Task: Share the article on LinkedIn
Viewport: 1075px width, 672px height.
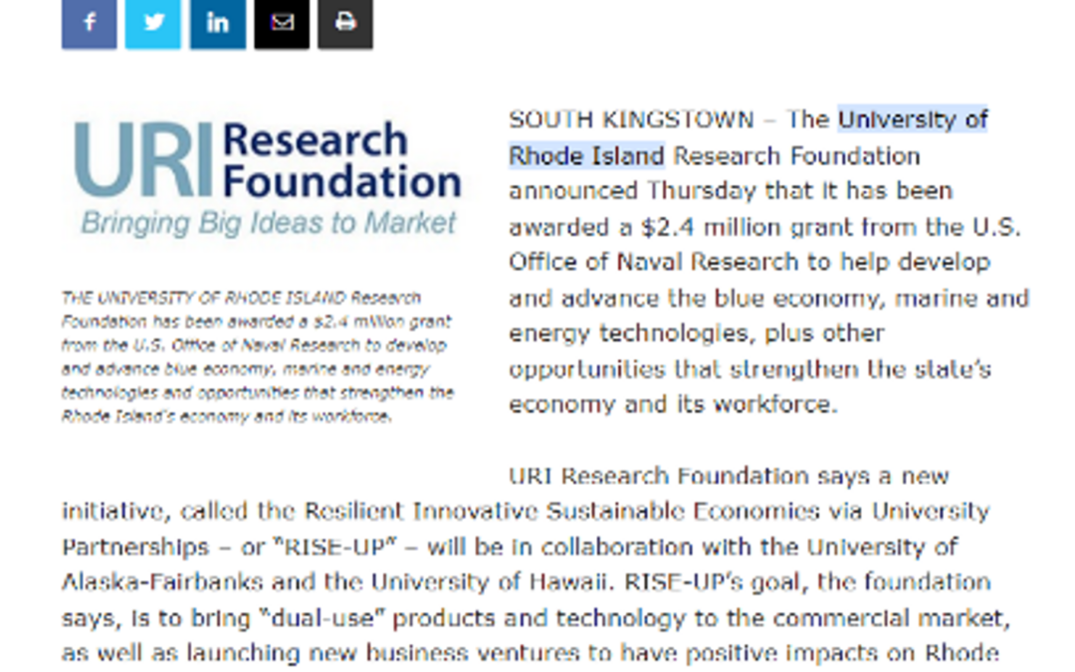Action: click(217, 23)
